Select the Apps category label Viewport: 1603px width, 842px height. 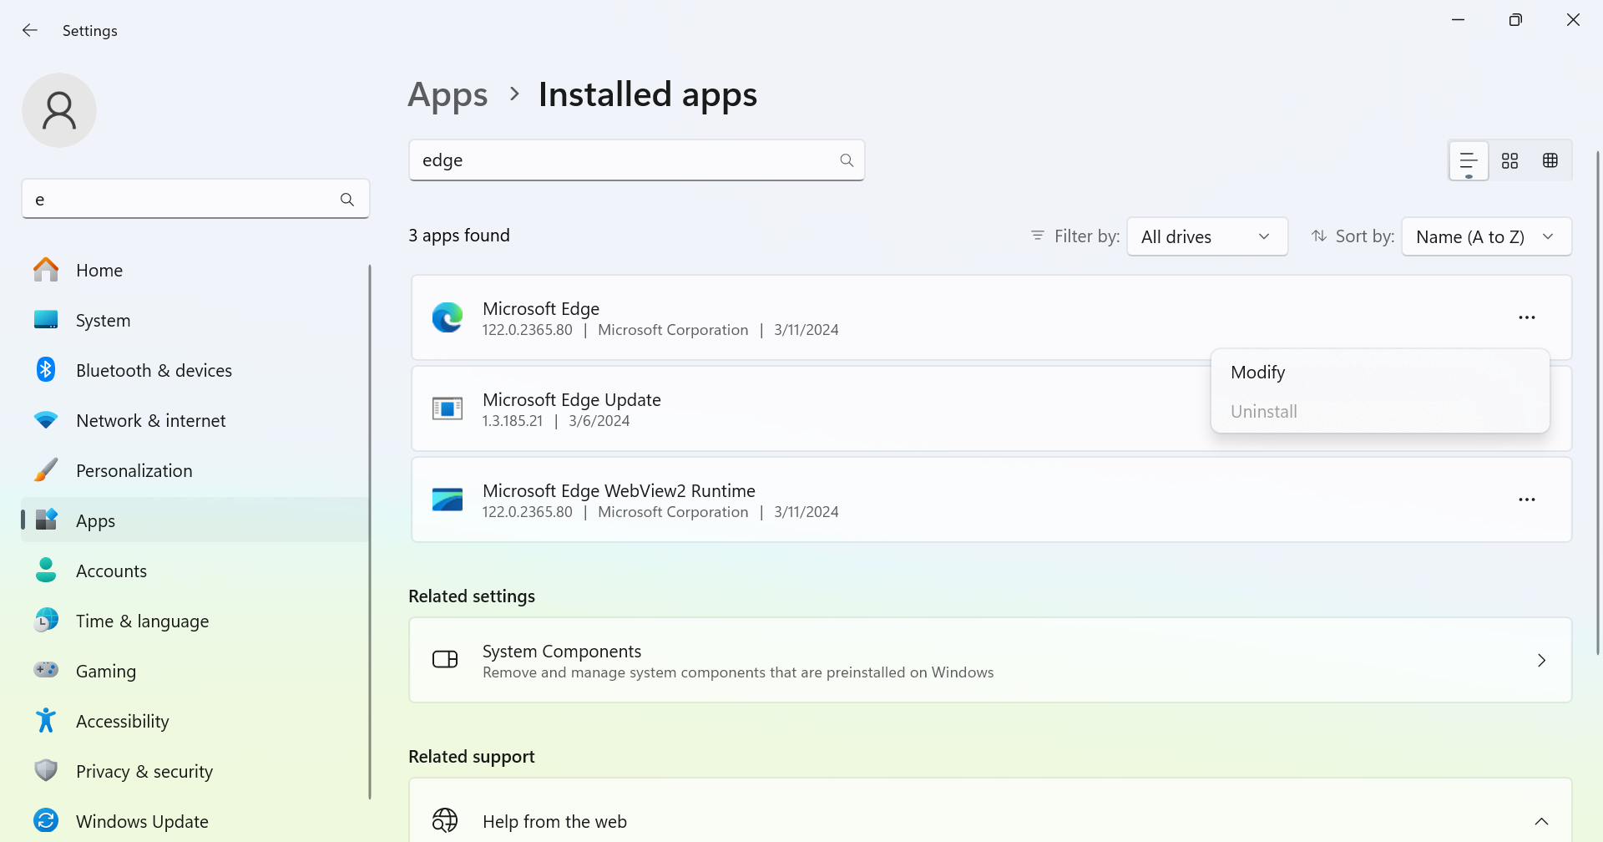(x=95, y=521)
